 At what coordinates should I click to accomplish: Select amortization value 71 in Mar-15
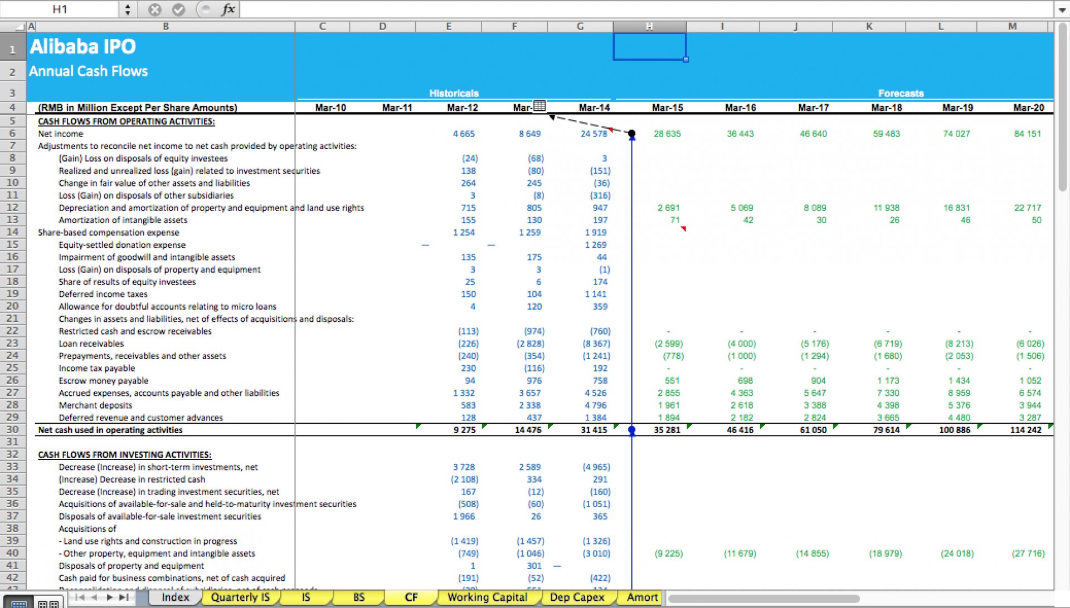(x=675, y=220)
